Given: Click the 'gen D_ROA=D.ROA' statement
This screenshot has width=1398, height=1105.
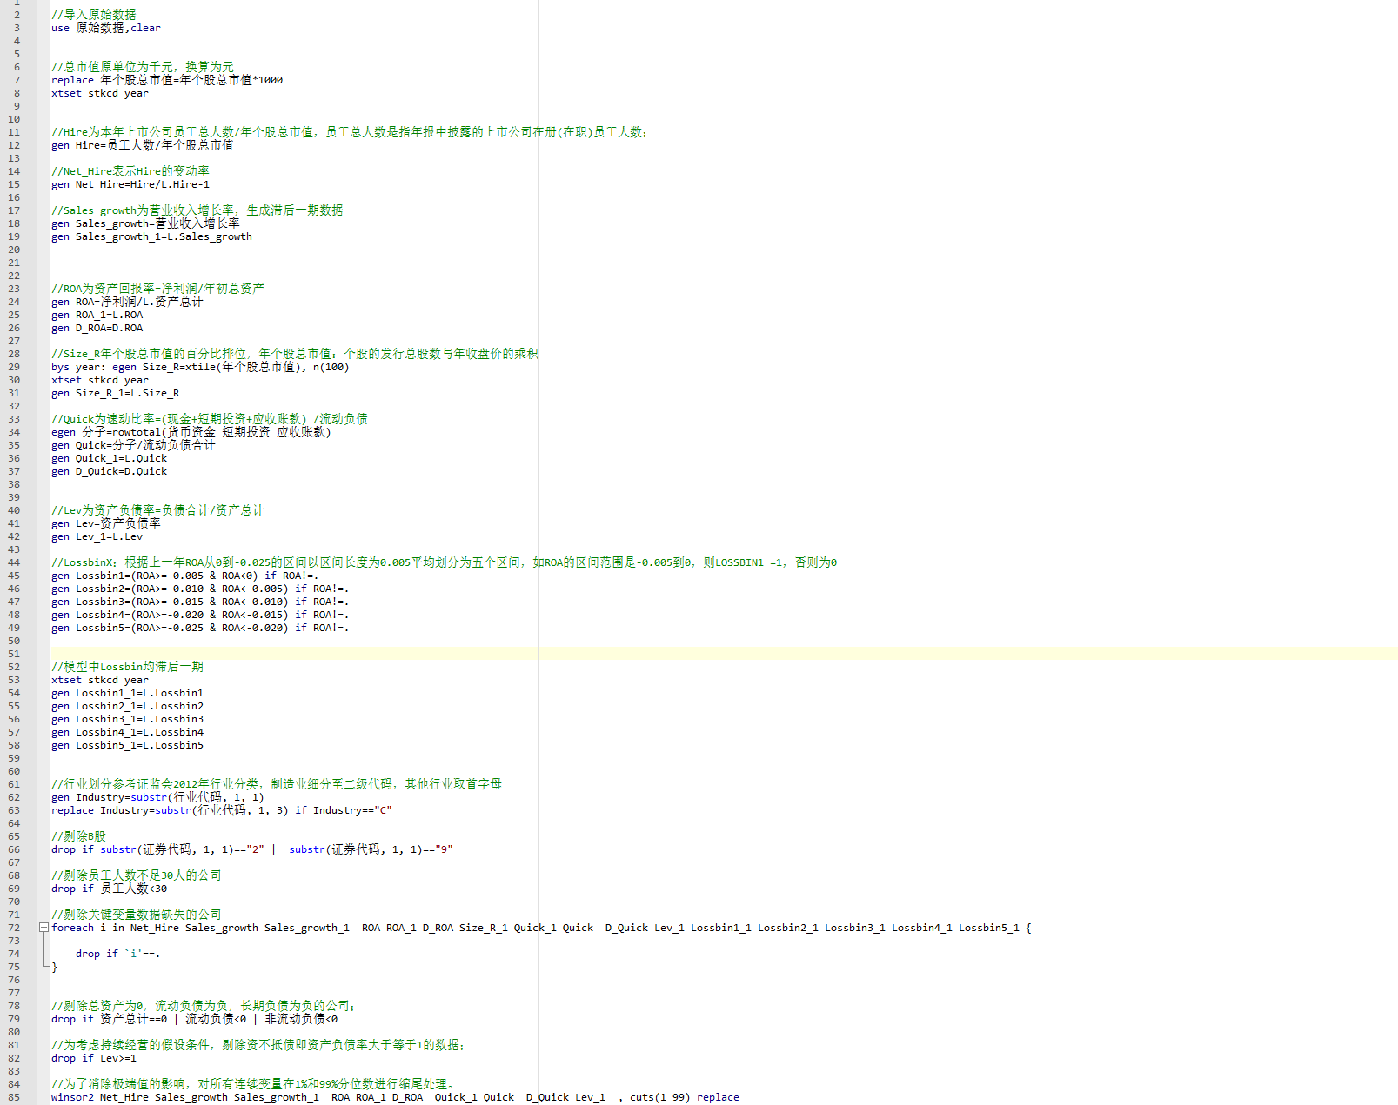Looking at the screenshot, I should tap(97, 328).
